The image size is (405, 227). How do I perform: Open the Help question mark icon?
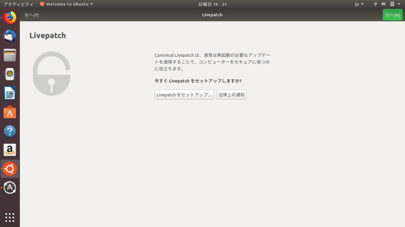pyautogui.click(x=10, y=131)
